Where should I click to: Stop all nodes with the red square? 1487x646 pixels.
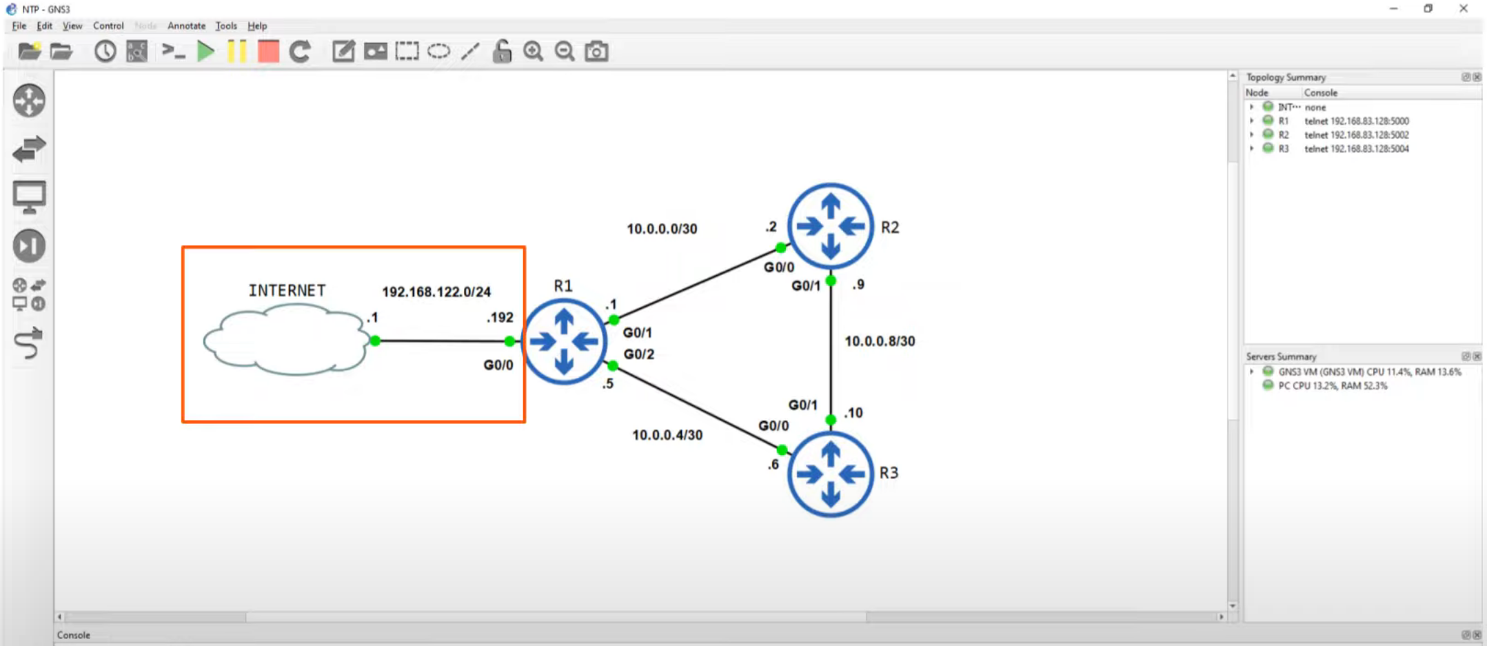point(269,52)
